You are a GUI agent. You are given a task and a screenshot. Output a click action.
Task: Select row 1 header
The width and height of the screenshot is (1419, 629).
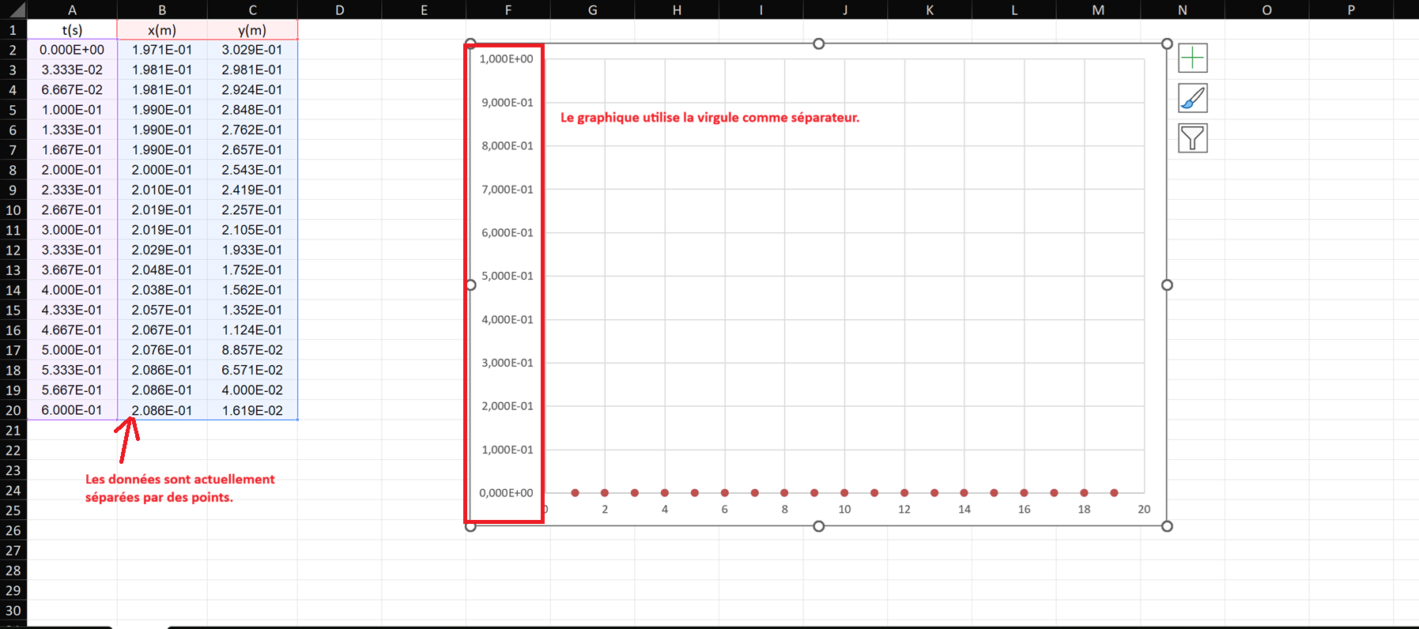13,29
